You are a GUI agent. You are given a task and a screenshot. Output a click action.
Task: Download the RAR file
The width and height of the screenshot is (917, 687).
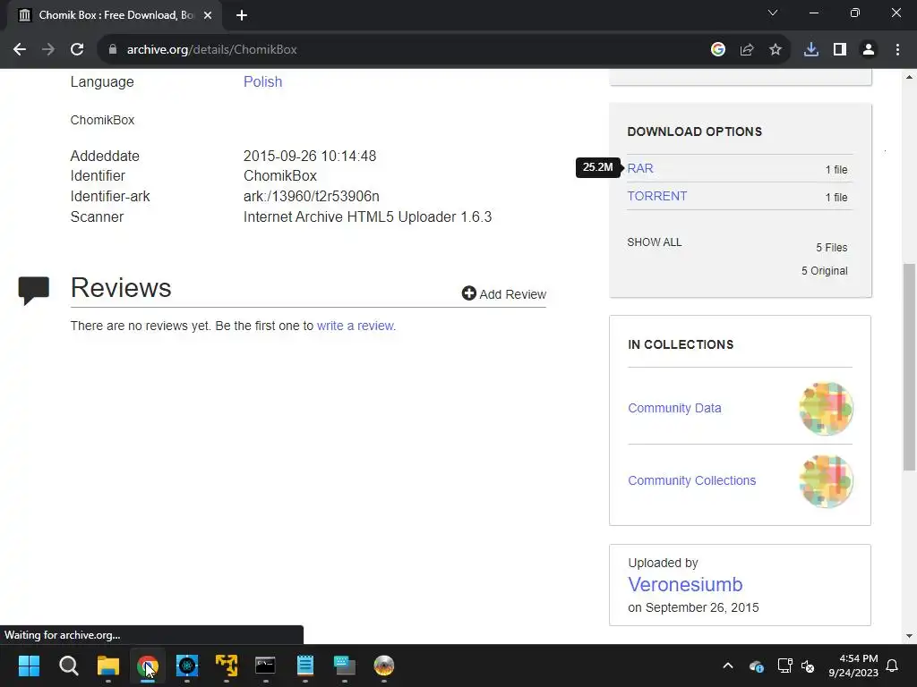[x=640, y=168]
